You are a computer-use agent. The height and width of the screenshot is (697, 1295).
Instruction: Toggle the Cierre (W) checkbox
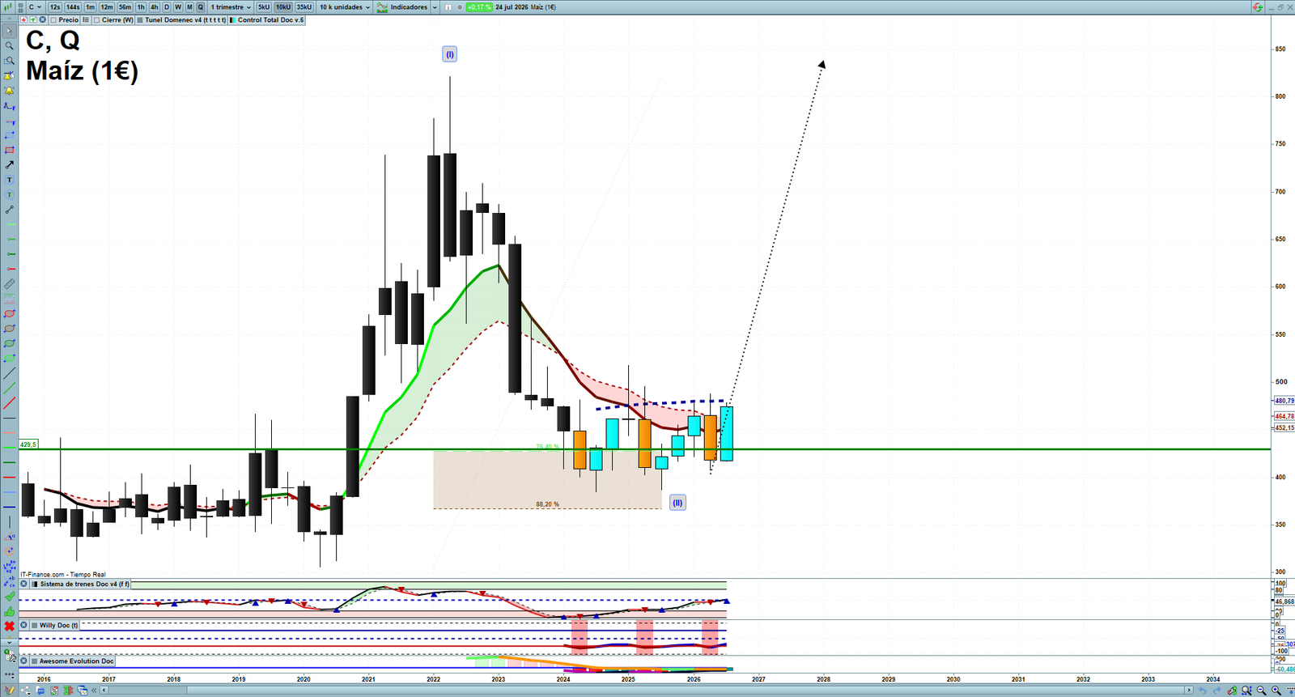tap(97, 20)
